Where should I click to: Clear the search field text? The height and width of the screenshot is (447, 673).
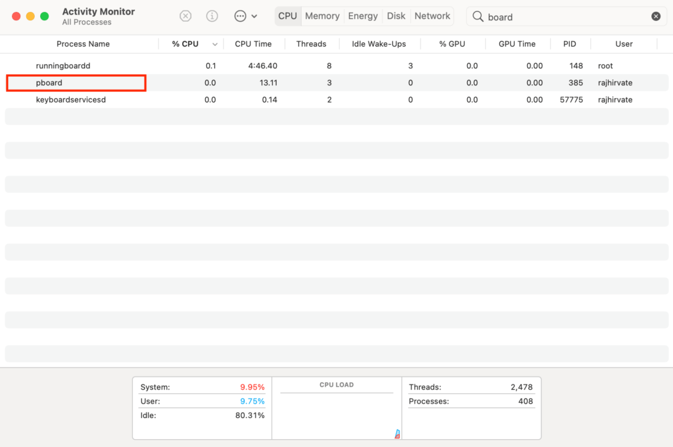pyautogui.click(x=656, y=16)
